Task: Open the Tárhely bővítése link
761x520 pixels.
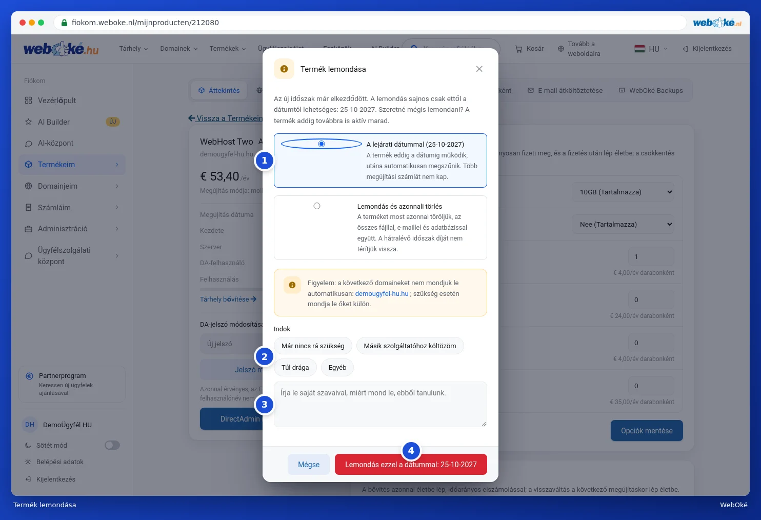Action: [228, 299]
